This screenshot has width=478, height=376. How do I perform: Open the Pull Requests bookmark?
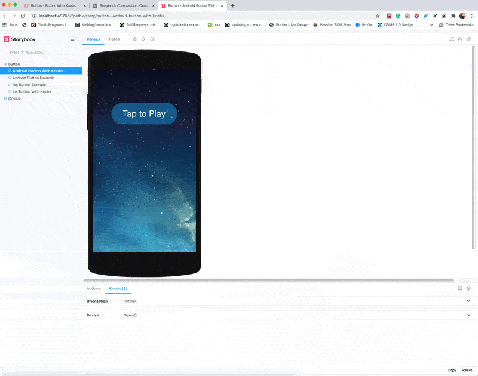coord(139,25)
